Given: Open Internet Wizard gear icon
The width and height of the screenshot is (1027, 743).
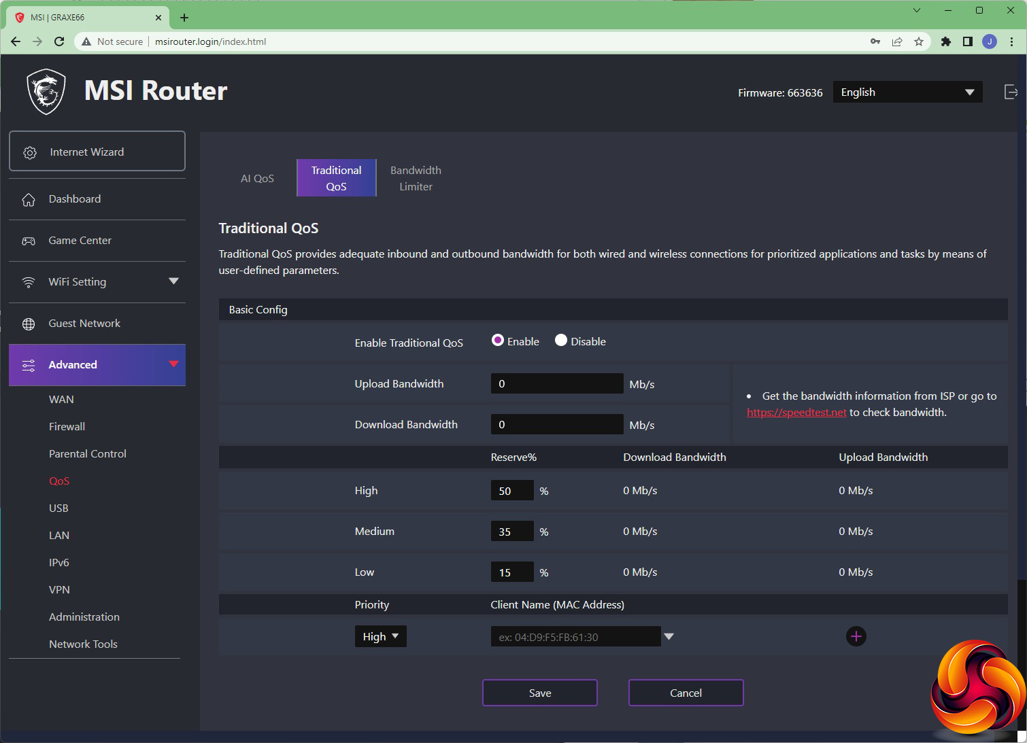Looking at the screenshot, I should (x=30, y=152).
